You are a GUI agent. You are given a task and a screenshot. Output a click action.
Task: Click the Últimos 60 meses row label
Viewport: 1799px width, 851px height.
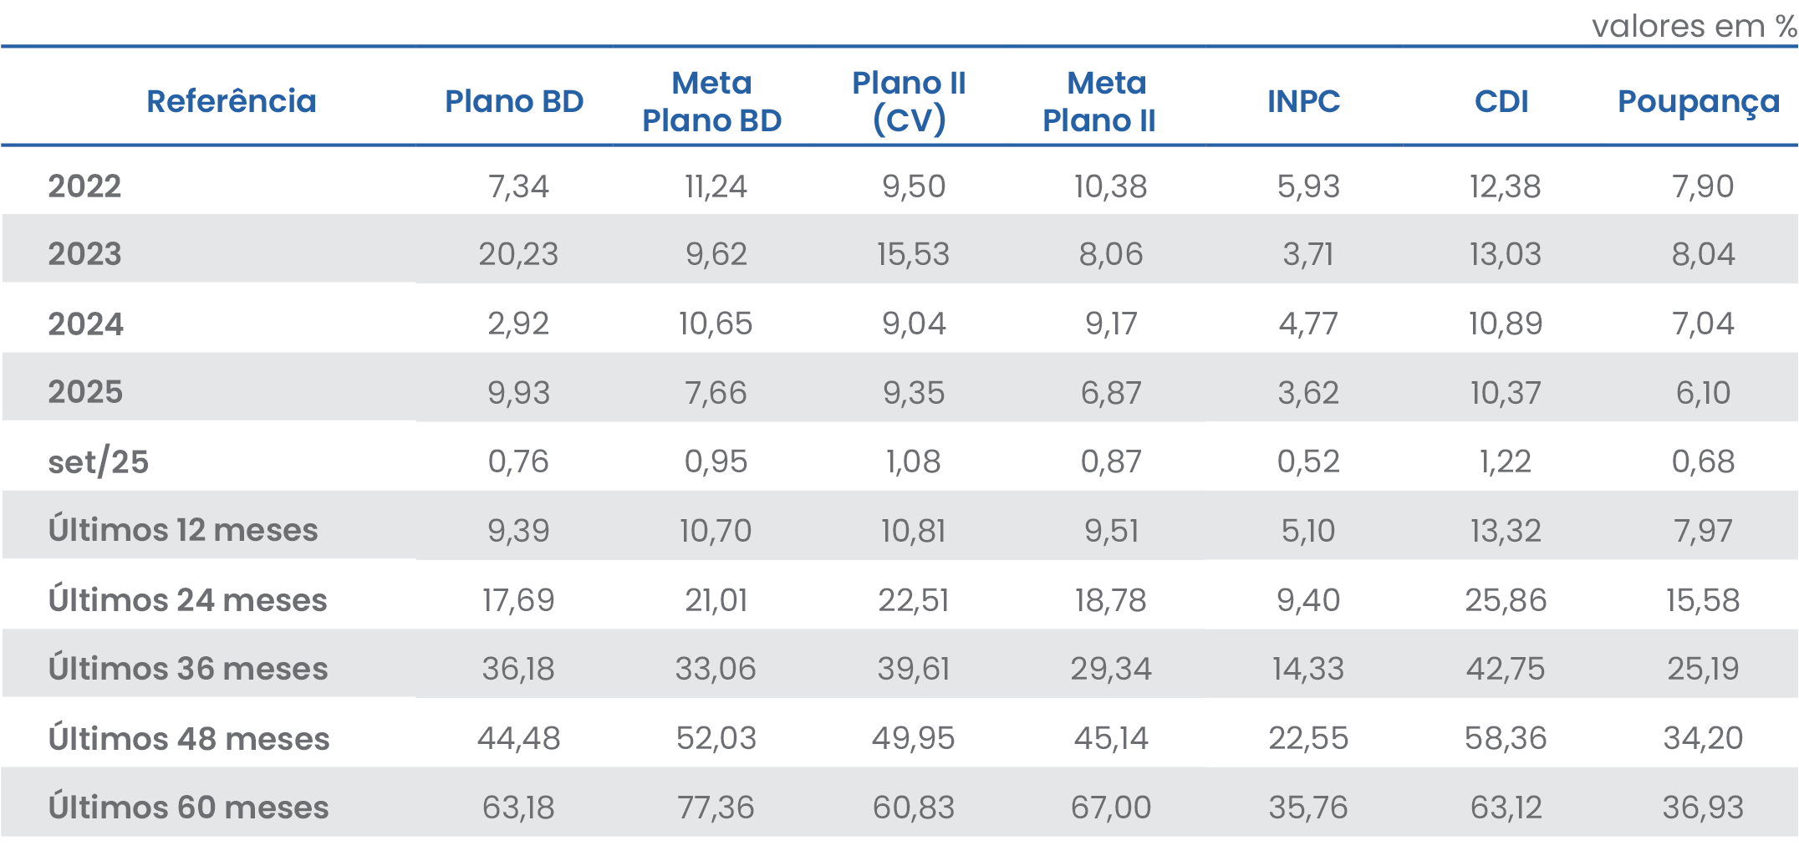click(188, 807)
